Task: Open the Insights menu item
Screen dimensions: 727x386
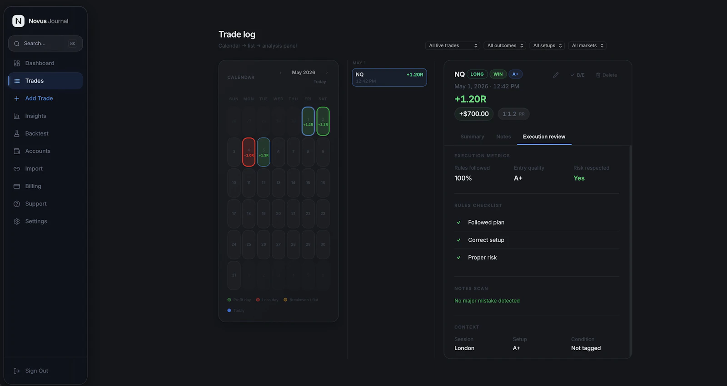Action: (45, 116)
